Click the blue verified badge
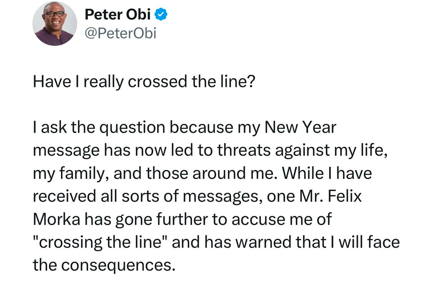 (161, 14)
